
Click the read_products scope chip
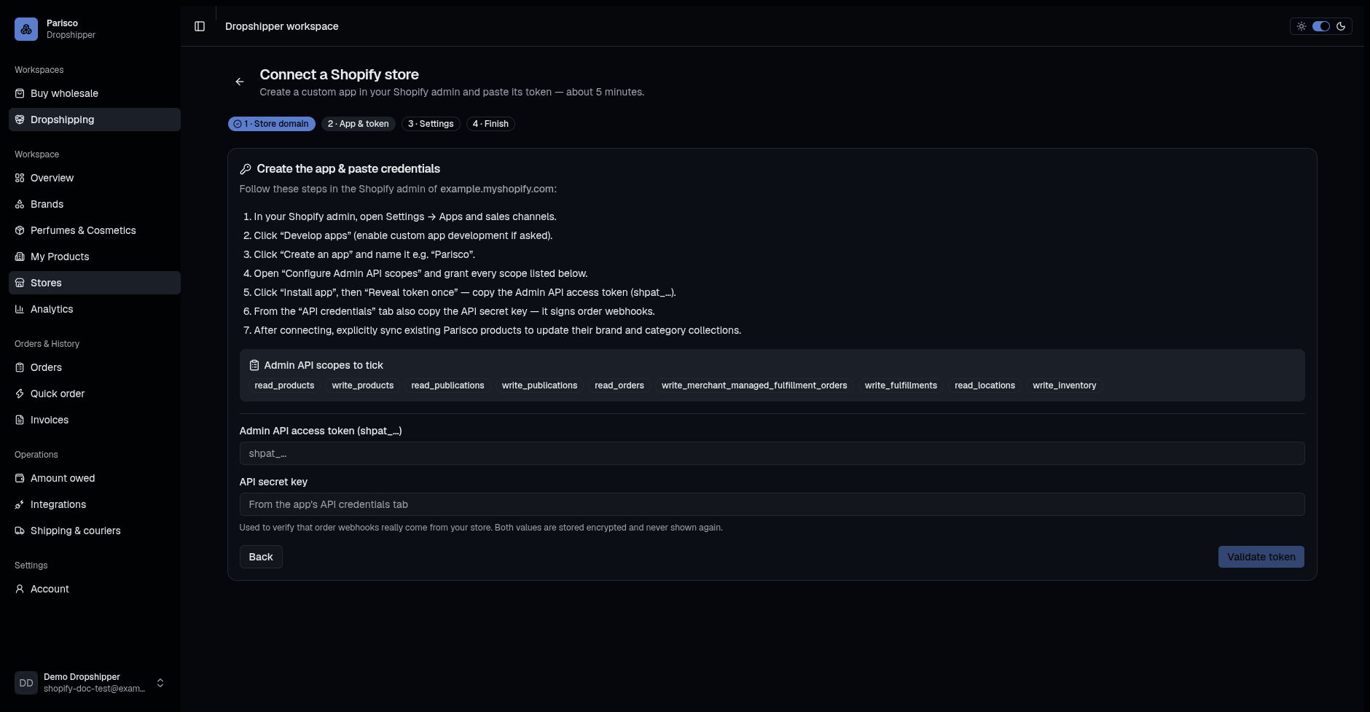284,386
